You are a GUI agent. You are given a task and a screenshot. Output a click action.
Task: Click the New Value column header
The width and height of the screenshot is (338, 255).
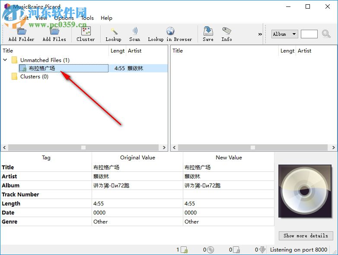point(229,158)
